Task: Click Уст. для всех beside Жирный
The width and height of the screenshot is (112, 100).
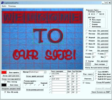Action: 103,37
